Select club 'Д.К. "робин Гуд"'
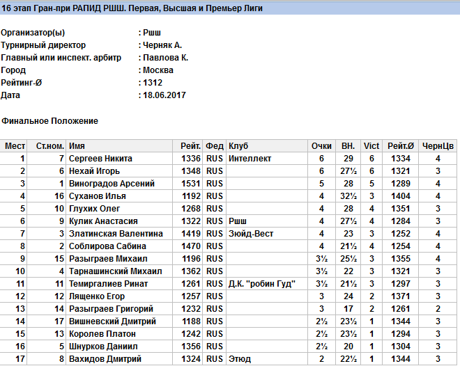This screenshot has width=460, height=366. click(262, 284)
